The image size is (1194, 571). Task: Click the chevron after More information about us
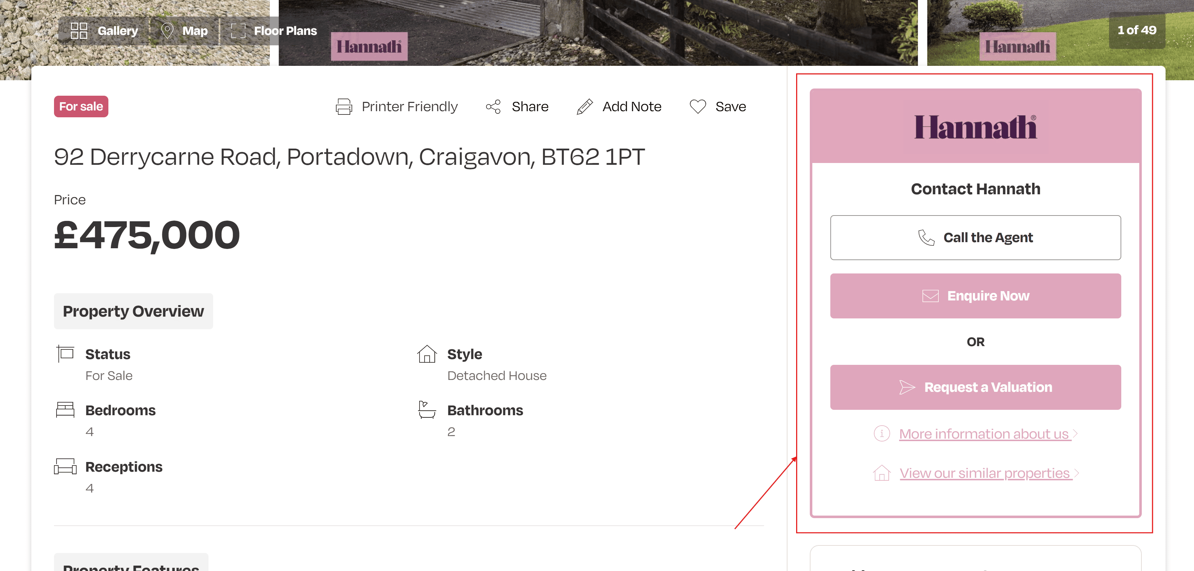[1075, 434]
